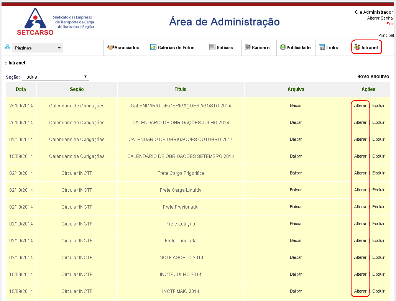Image resolution: width=396 pixels, height=301 pixels.
Task: Click Excluir for Frete Tonelada
Action: click(x=378, y=241)
